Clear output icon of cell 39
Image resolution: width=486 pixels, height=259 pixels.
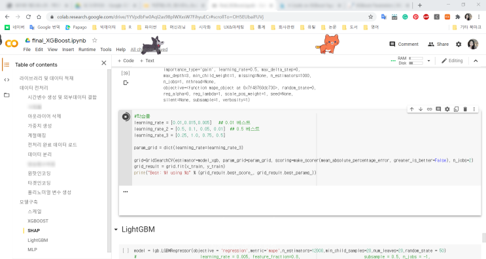pos(126,82)
